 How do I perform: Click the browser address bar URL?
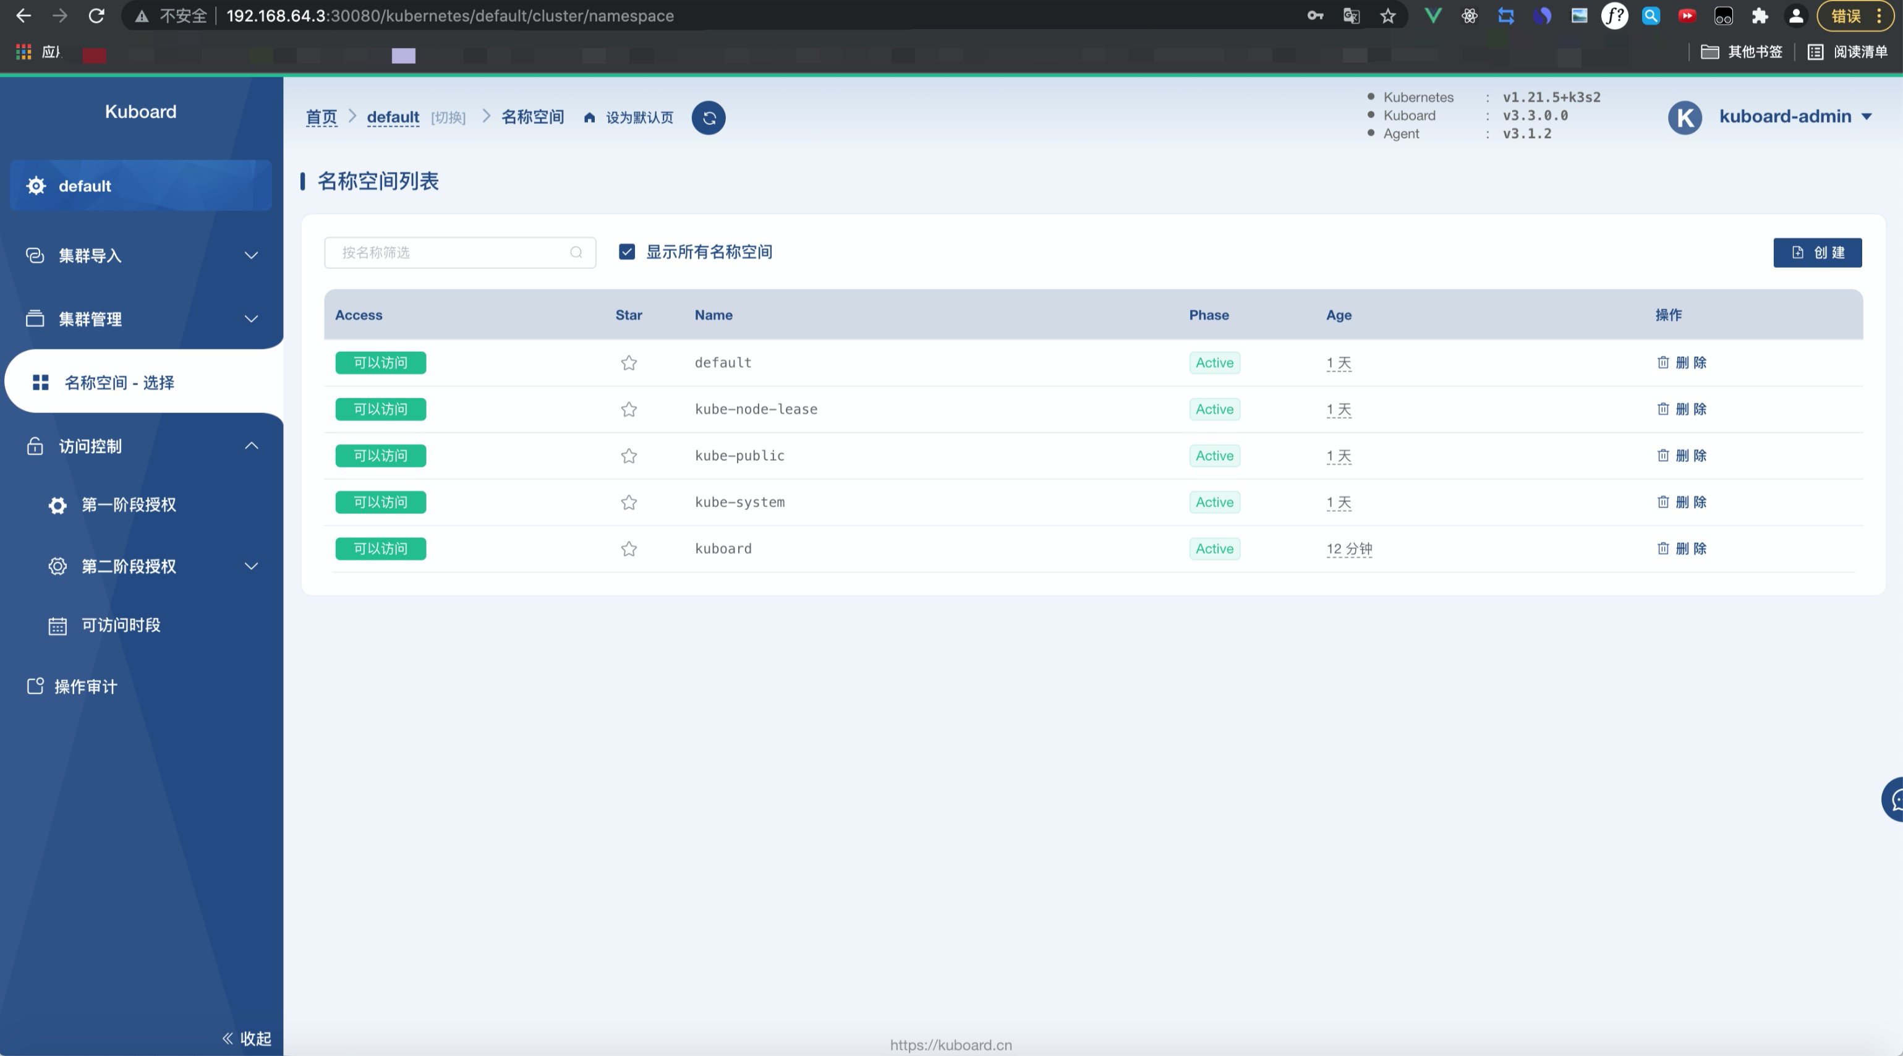click(450, 15)
